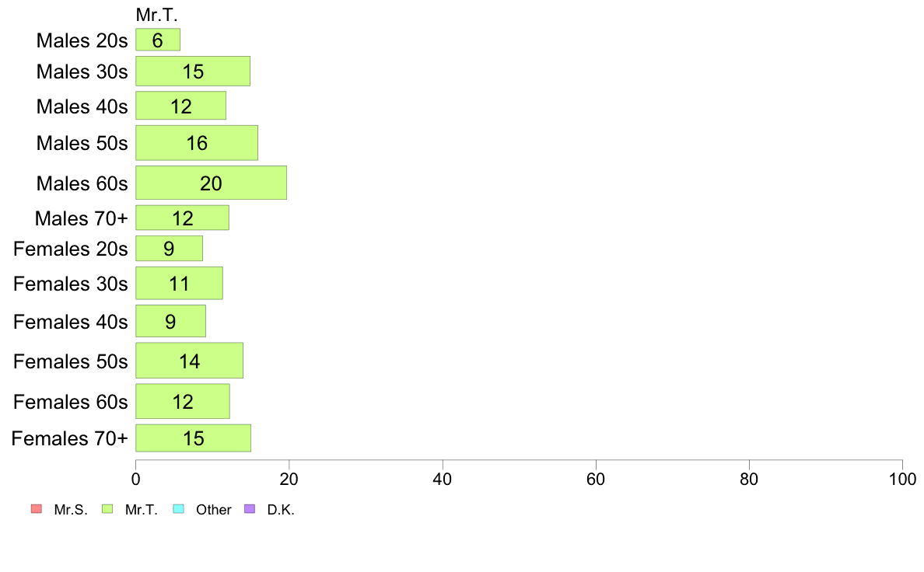Click the Males 30s bar labeled 15
Screen dimensions: 924x572
point(193,71)
